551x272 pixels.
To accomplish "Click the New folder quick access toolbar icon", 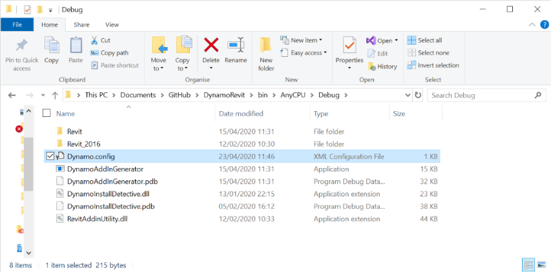I will pos(39,10).
